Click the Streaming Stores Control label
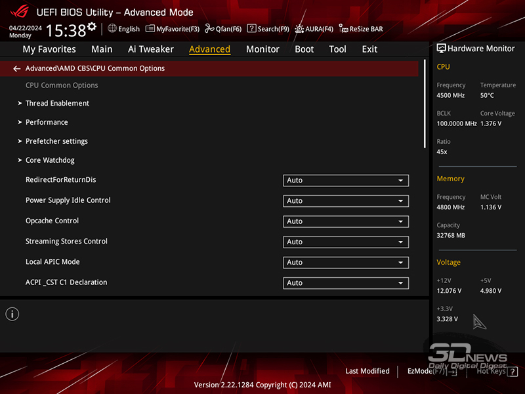The height and width of the screenshot is (394, 525). point(67,241)
